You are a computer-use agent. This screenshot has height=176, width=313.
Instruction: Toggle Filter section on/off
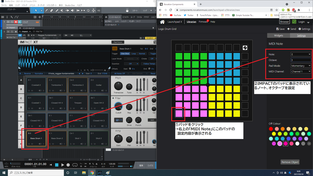[113, 98]
